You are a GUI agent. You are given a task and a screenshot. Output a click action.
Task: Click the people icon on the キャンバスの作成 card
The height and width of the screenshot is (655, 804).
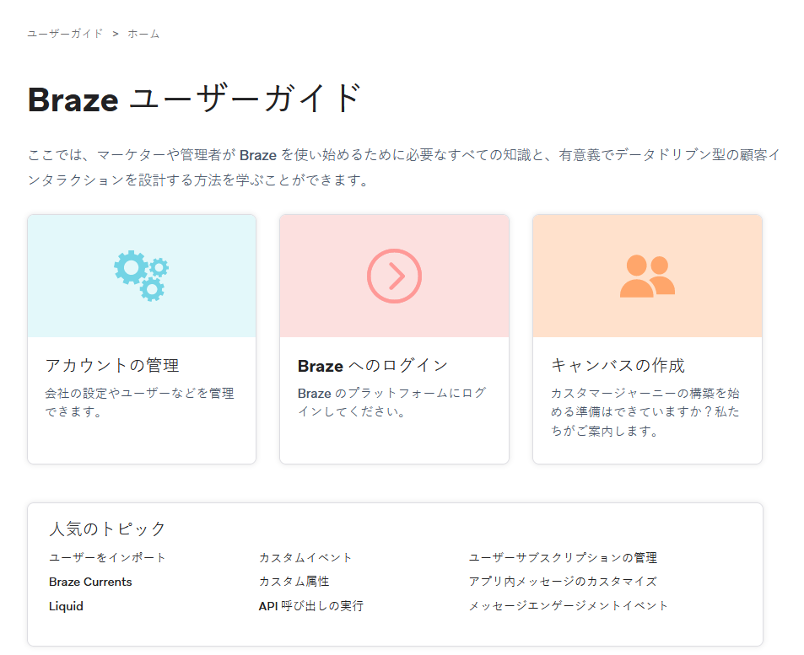pyautogui.click(x=647, y=276)
